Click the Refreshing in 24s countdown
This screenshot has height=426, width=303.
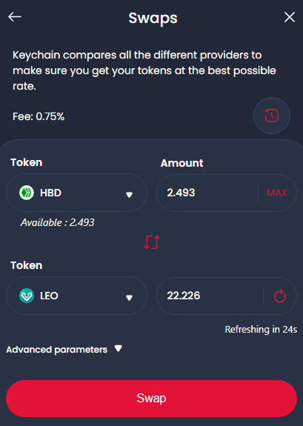(x=261, y=329)
